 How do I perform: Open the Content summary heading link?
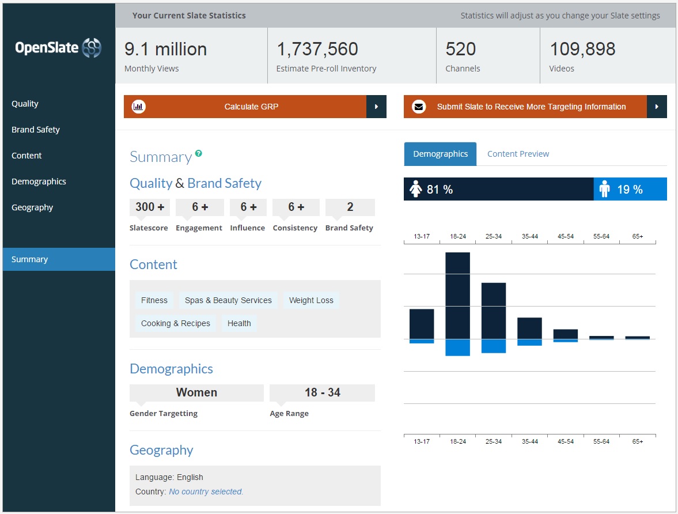(x=153, y=264)
